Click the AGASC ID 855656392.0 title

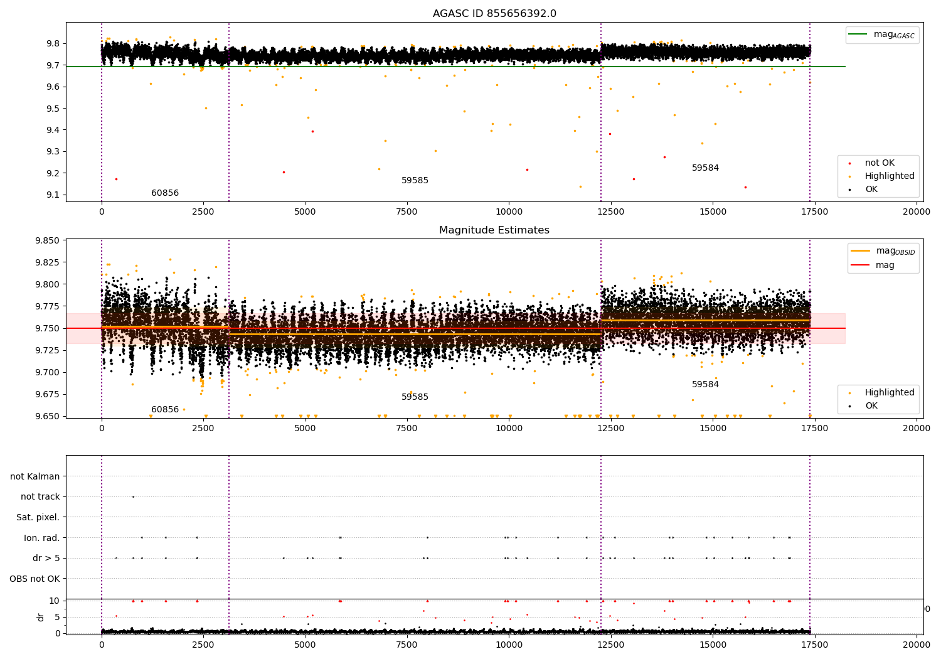[494, 14]
